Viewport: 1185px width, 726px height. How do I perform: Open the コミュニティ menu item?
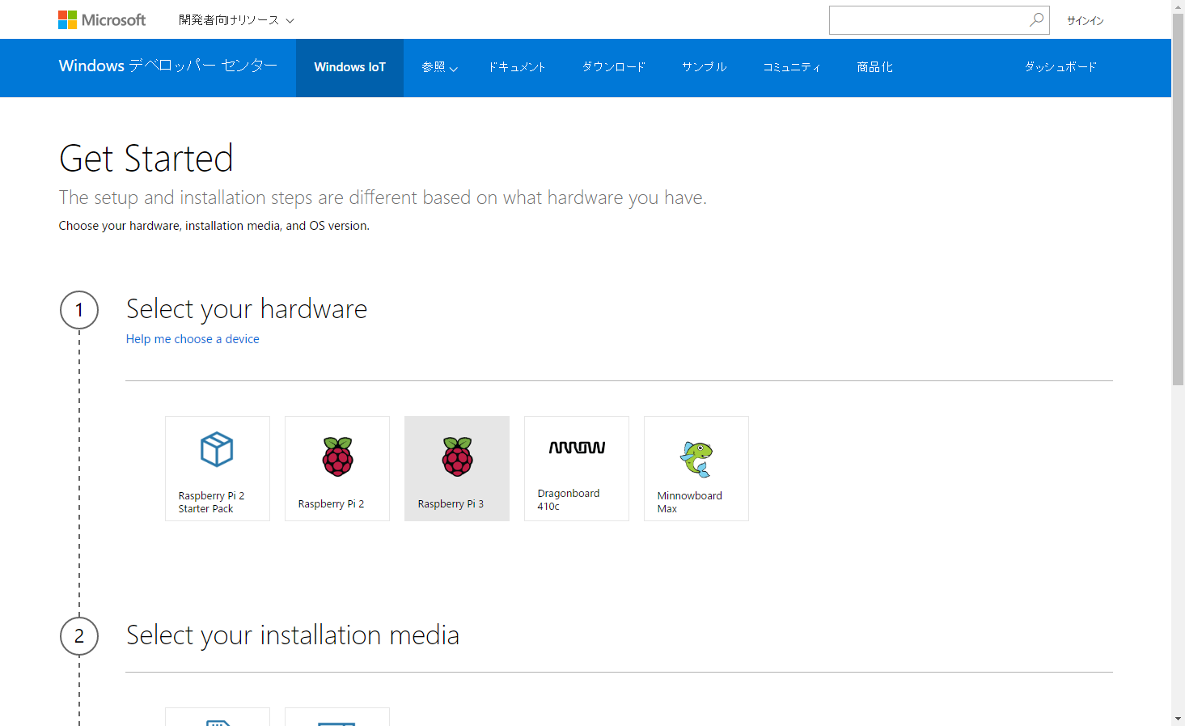pos(792,67)
